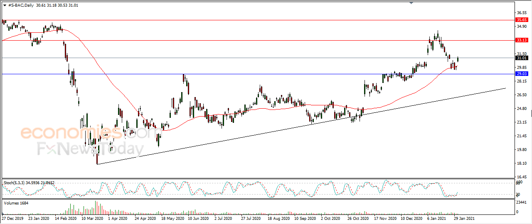532x224 pixels.
Task: Click the 26 Oct 2020 date on time axis
Action: [x=358, y=217]
